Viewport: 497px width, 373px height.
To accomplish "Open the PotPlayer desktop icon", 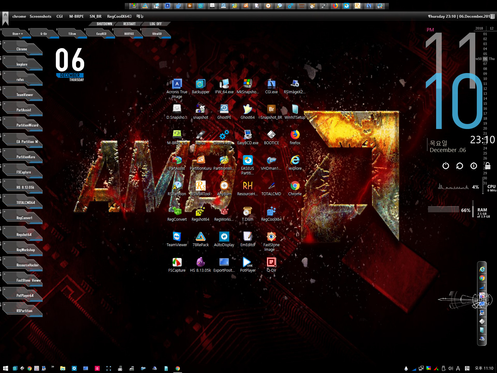I will coord(248,265).
